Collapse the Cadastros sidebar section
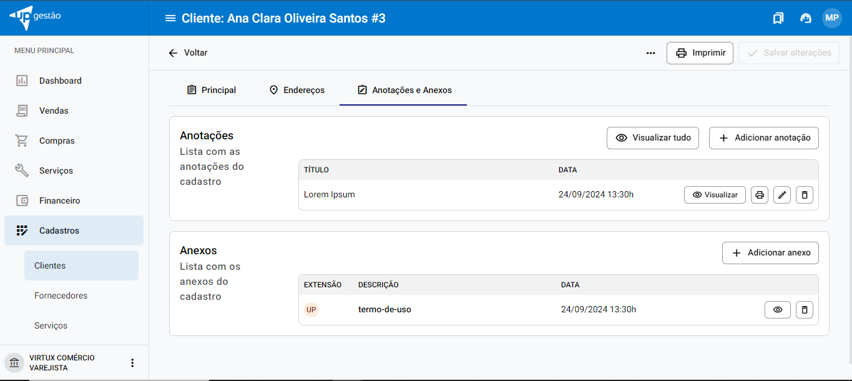The height and width of the screenshot is (381, 852). (x=74, y=230)
